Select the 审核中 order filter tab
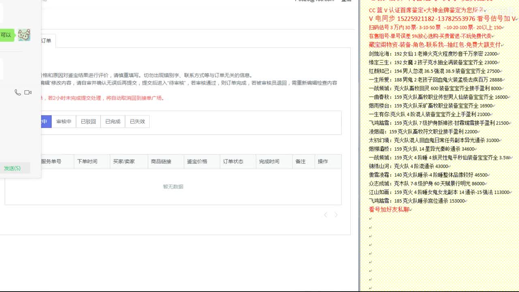Viewport: 519px width, 292px height. coord(63,121)
